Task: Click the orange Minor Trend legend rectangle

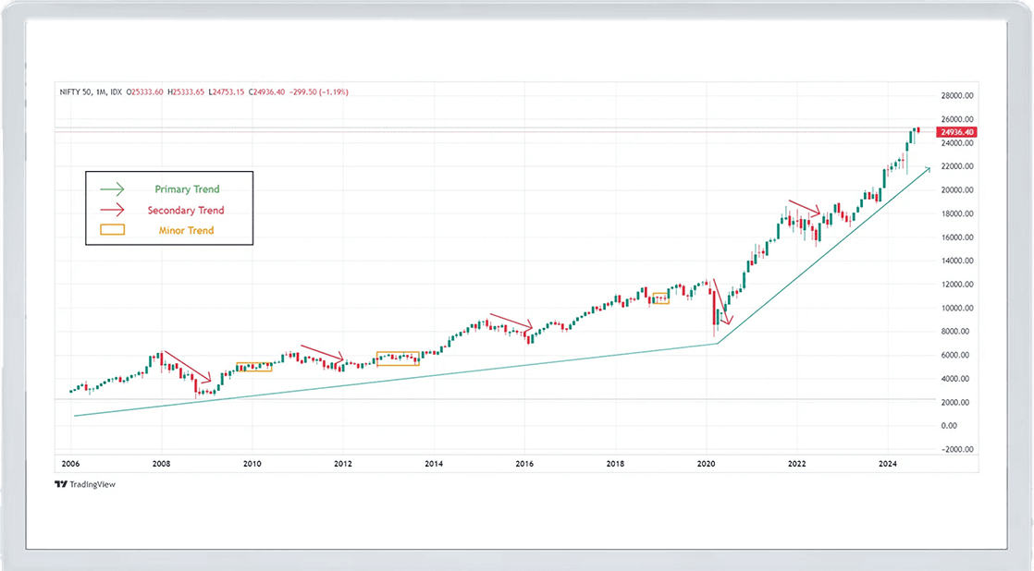Action: click(111, 230)
